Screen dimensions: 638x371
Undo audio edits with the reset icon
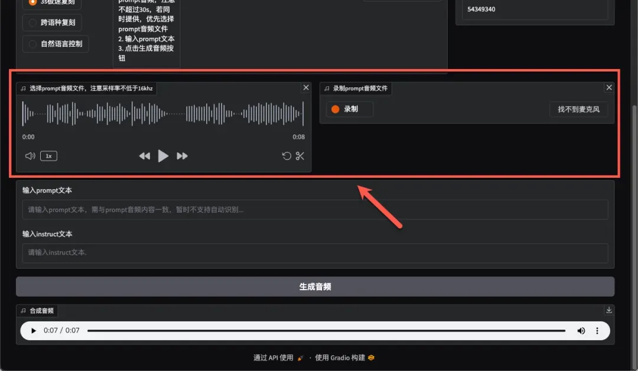point(287,156)
